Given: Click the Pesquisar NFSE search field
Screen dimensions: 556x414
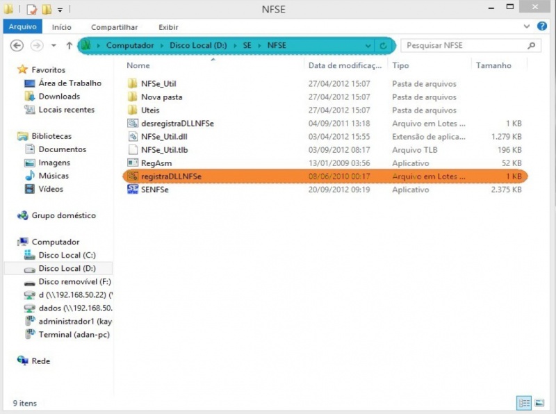Looking at the screenshot, I should tap(462, 46).
